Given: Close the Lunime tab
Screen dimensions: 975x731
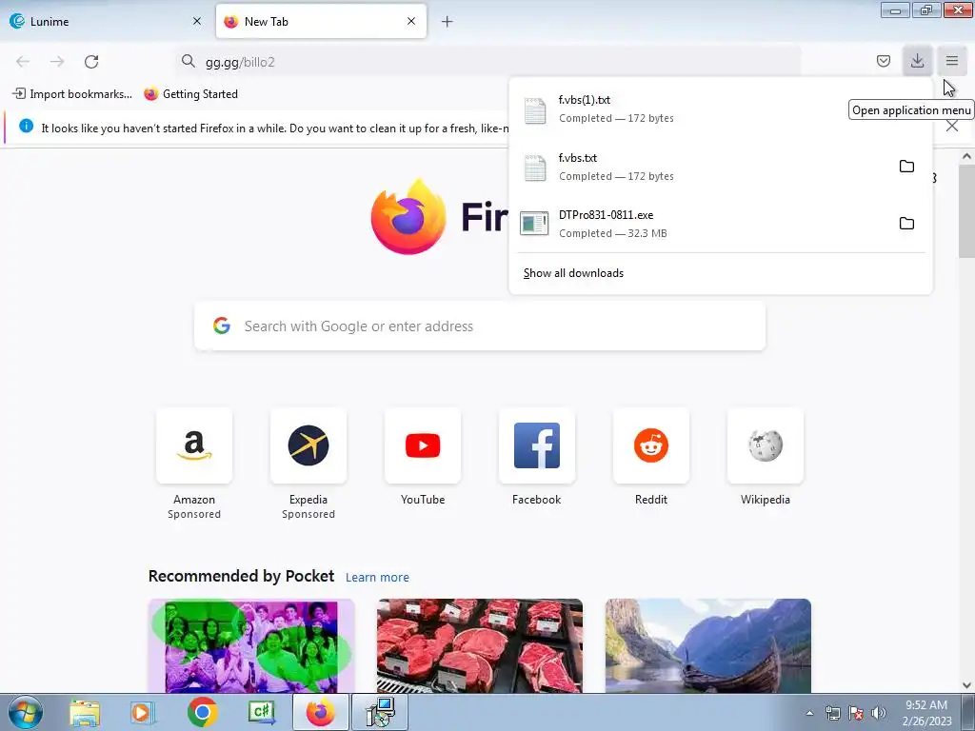Looking at the screenshot, I should pyautogui.click(x=197, y=21).
